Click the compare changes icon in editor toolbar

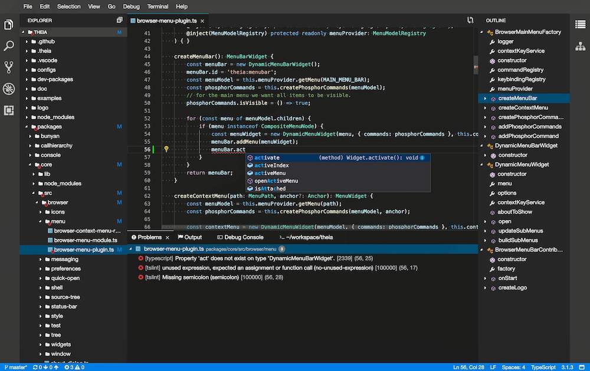pyautogui.click(x=470, y=20)
